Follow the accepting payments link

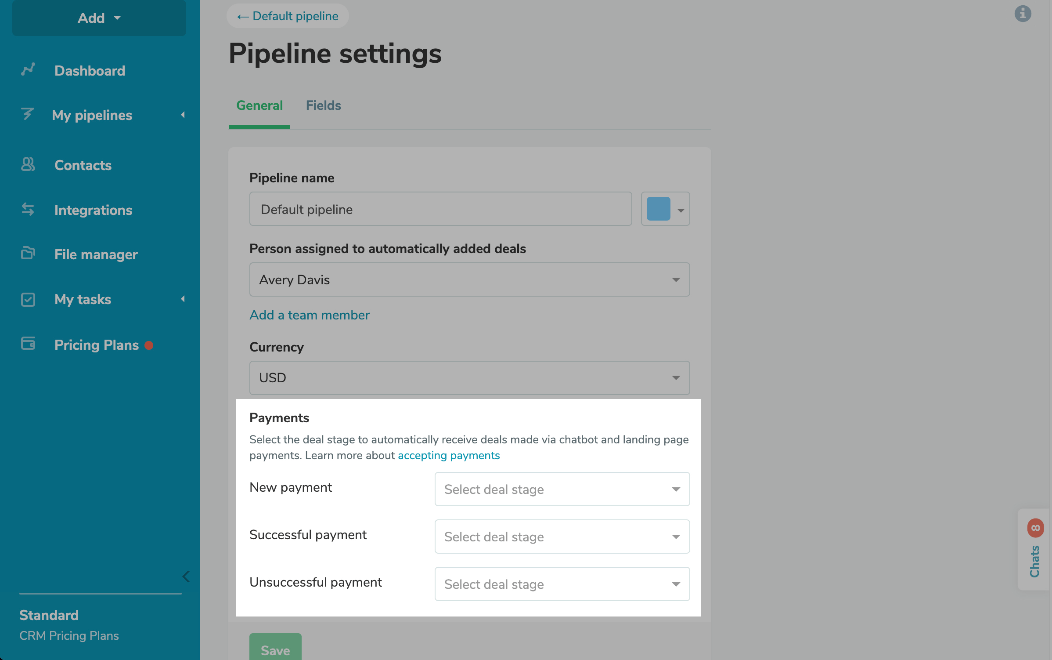click(x=448, y=455)
